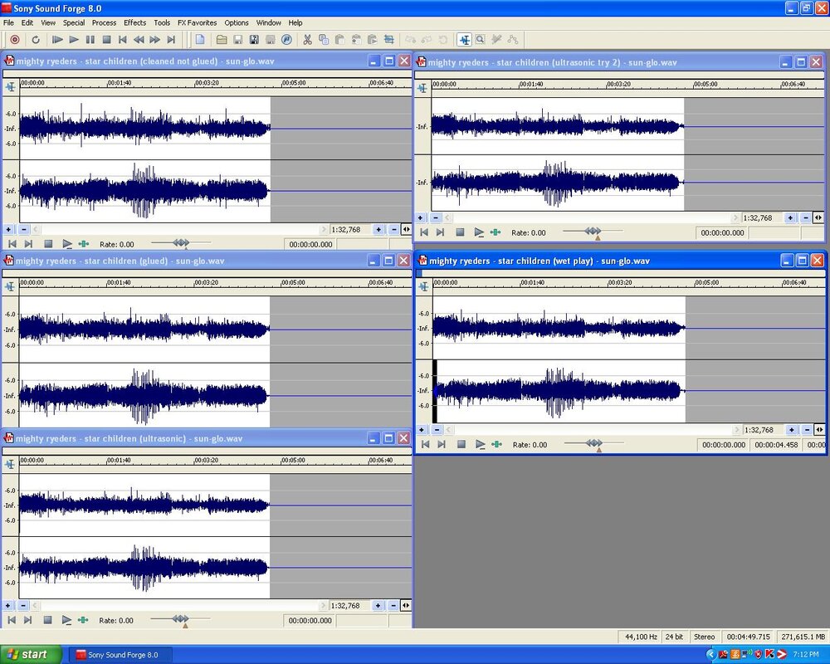Open the FX Favorites menu
This screenshot has height=664, width=830.
[197, 22]
